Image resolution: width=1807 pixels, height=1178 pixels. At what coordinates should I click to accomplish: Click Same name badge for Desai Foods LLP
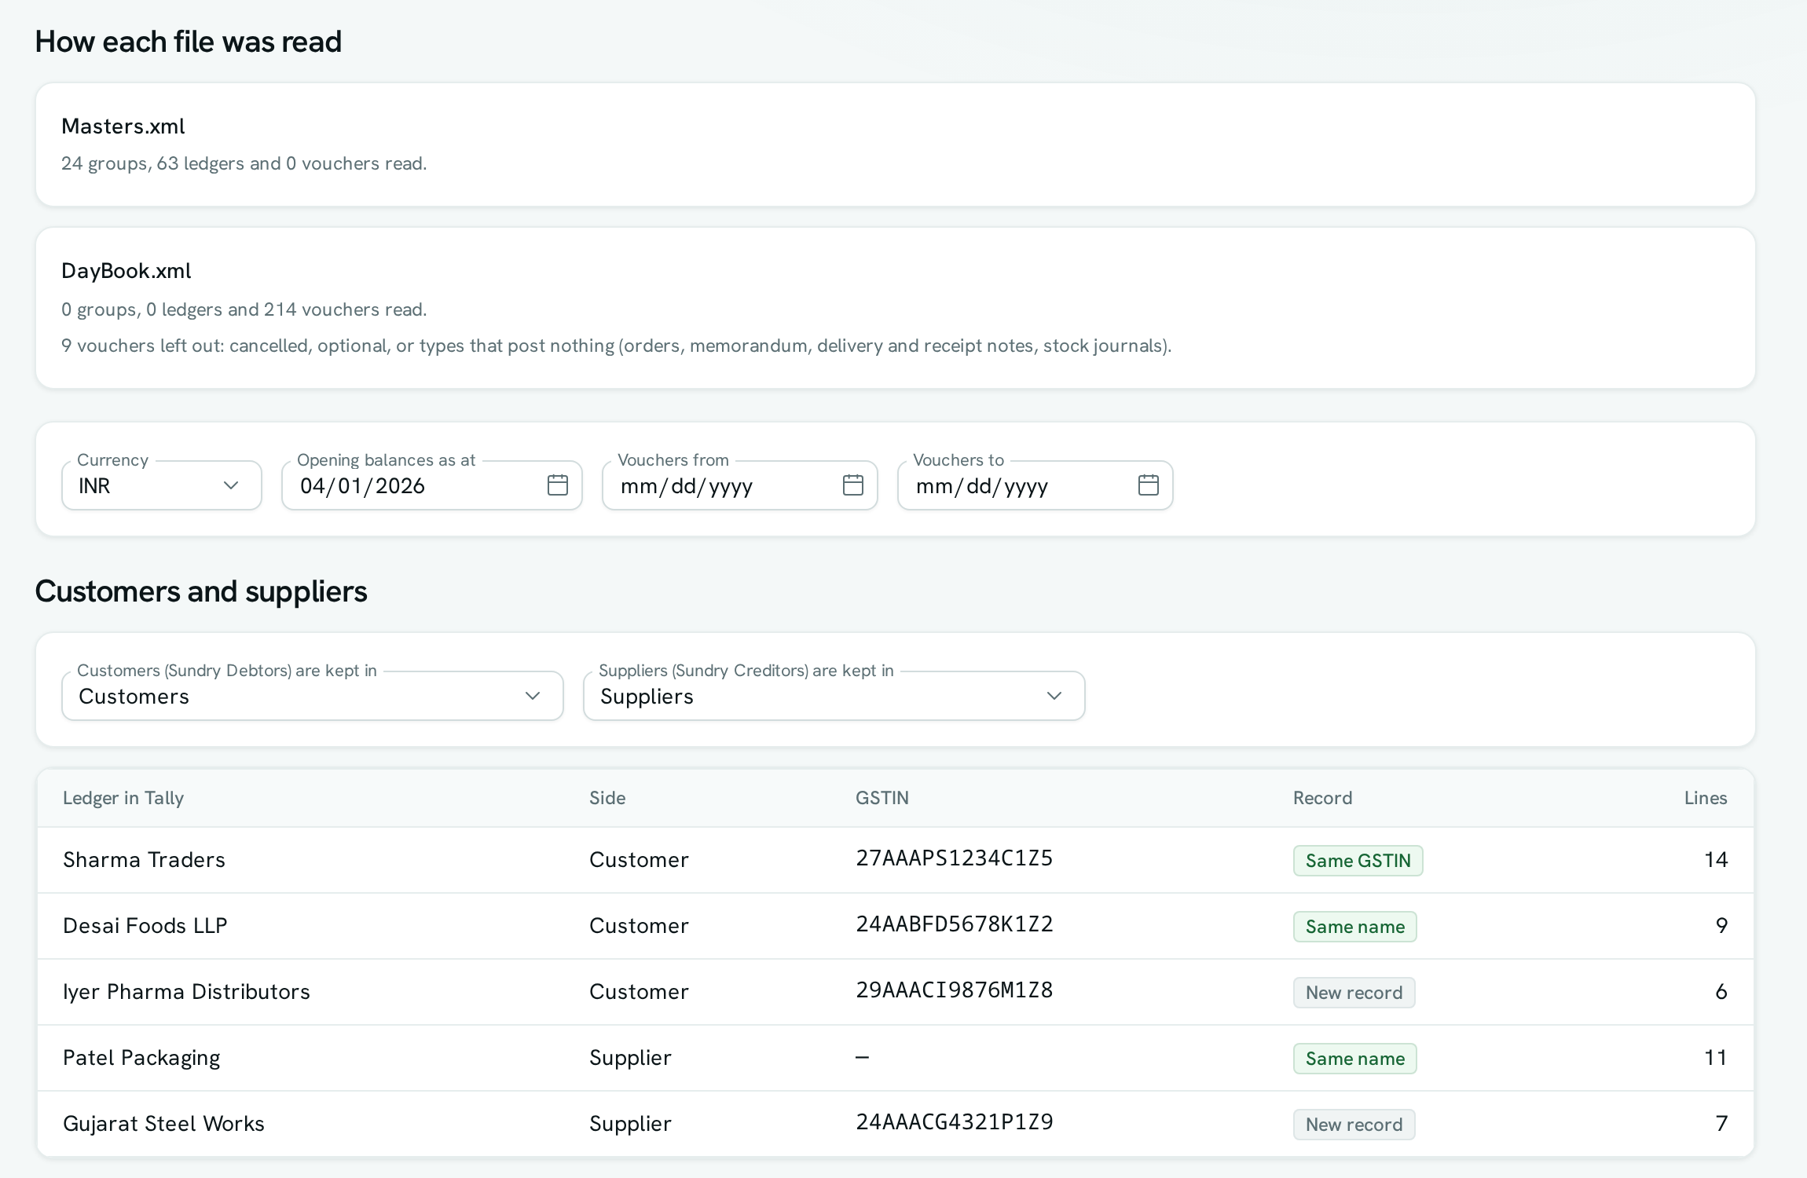(1355, 927)
